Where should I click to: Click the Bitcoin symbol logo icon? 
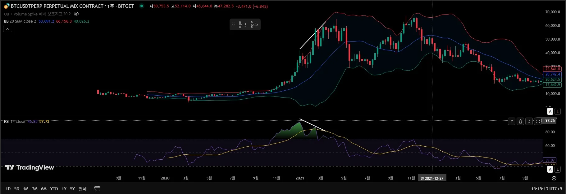[x=7, y=6]
